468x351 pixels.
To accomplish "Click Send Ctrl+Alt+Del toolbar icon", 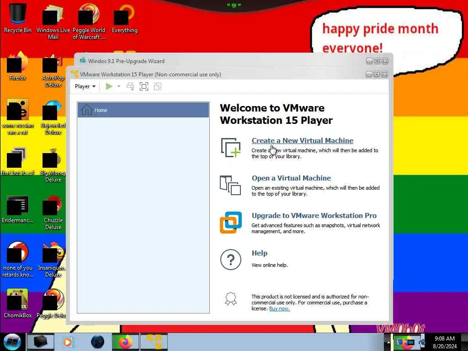I will (130, 86).
